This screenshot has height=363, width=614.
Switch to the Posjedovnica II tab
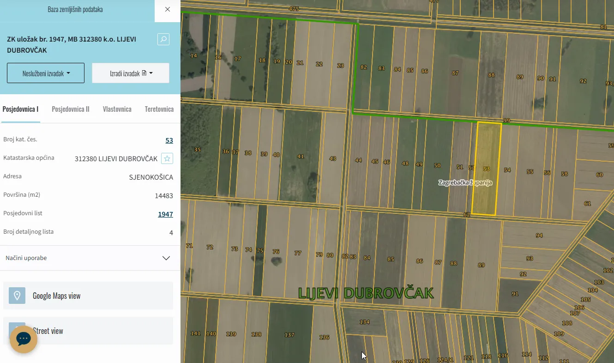point(71,109)
